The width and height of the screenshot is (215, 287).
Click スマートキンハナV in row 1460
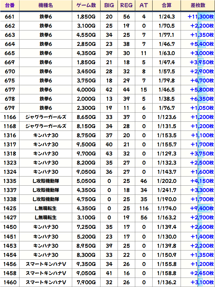46,282
